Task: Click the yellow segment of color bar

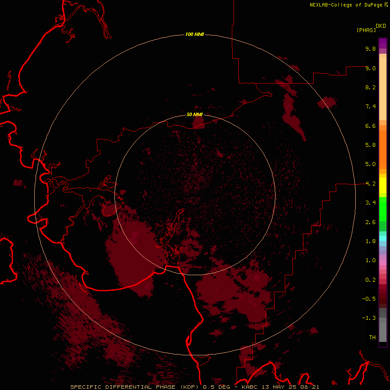Action: coord(383,185)
